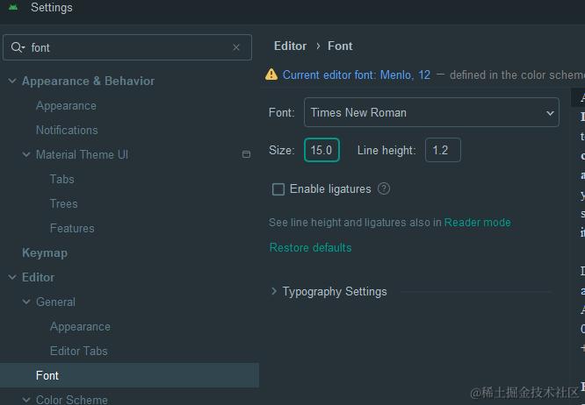The image size is (585, 405).
Task: Click the Material Theme UI settings icon
Action: coord(246,154)
